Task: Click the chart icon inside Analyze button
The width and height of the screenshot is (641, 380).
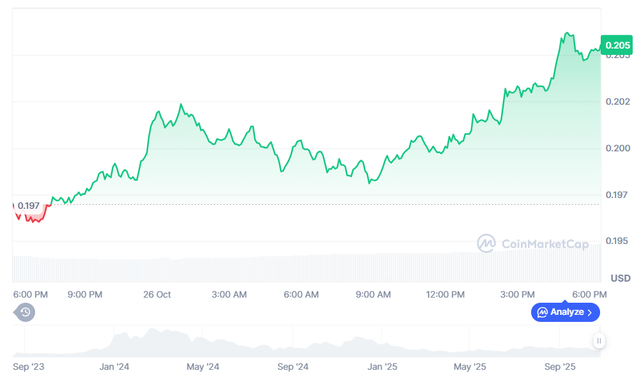Action: (543, 312)
